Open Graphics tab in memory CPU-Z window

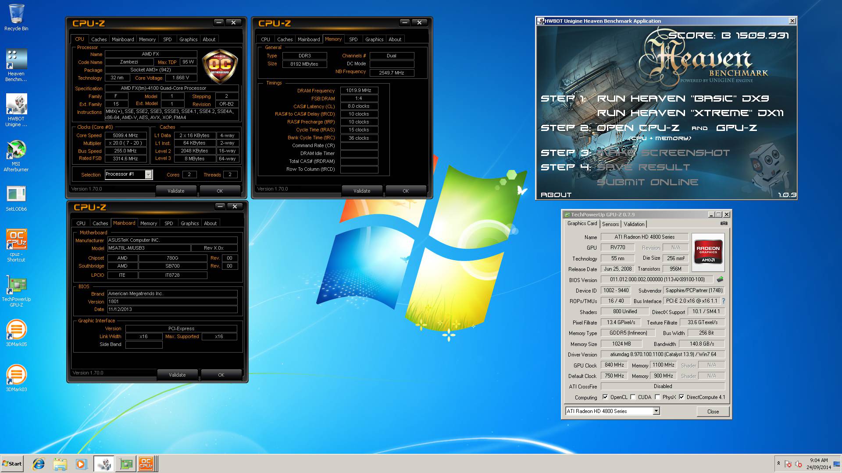(375, 39)
